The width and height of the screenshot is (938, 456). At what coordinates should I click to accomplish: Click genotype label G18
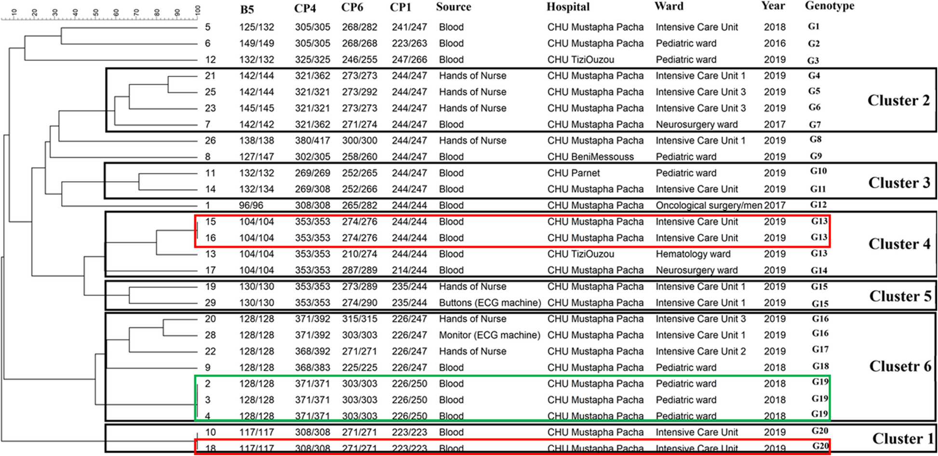[x=820, y=366]
